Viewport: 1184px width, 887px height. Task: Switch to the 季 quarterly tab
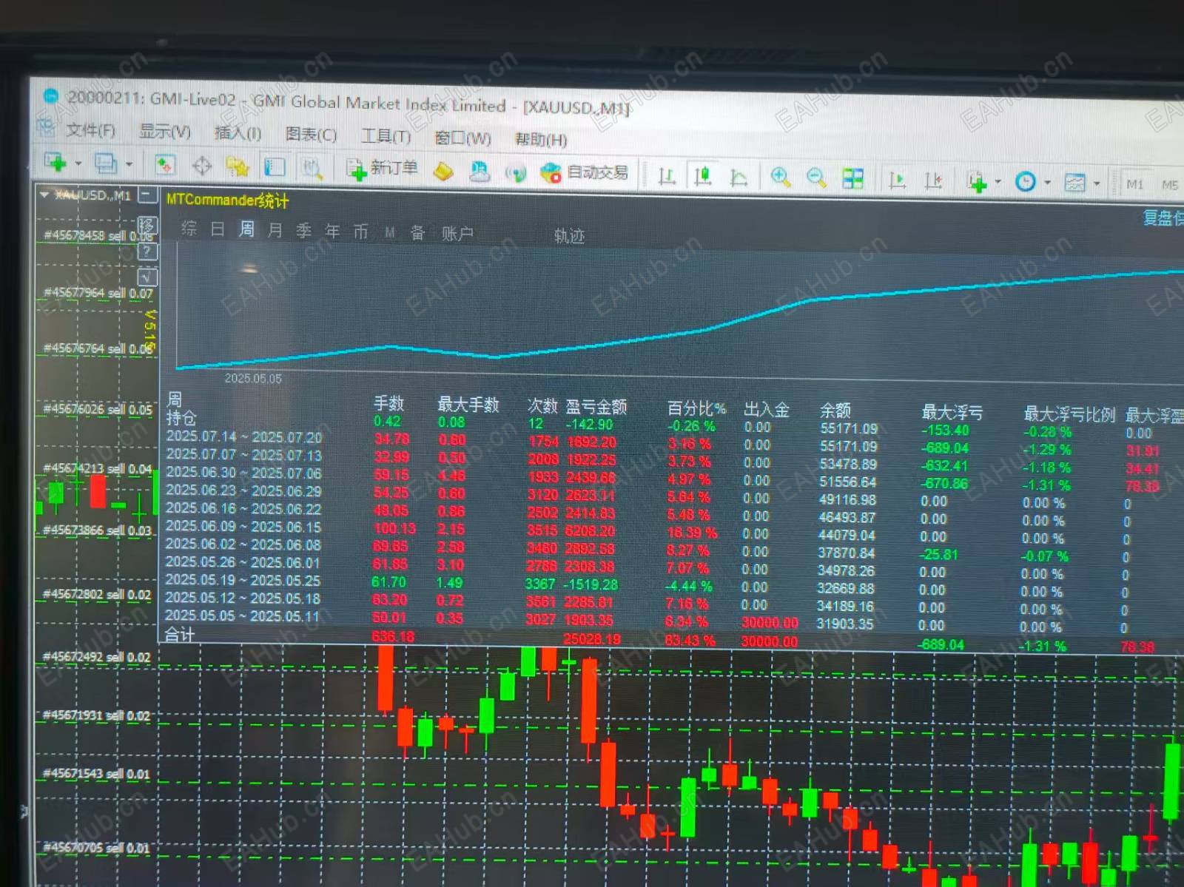click(x=303, y=231)
